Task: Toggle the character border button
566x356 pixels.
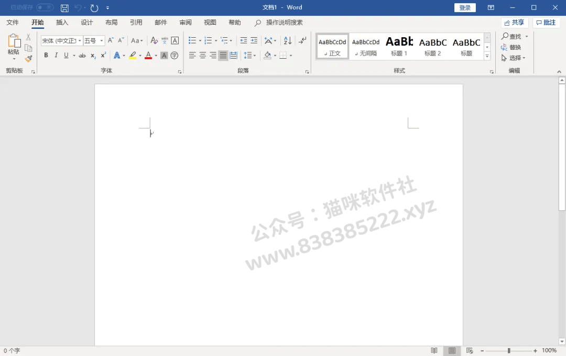Action: coord(175,40)
